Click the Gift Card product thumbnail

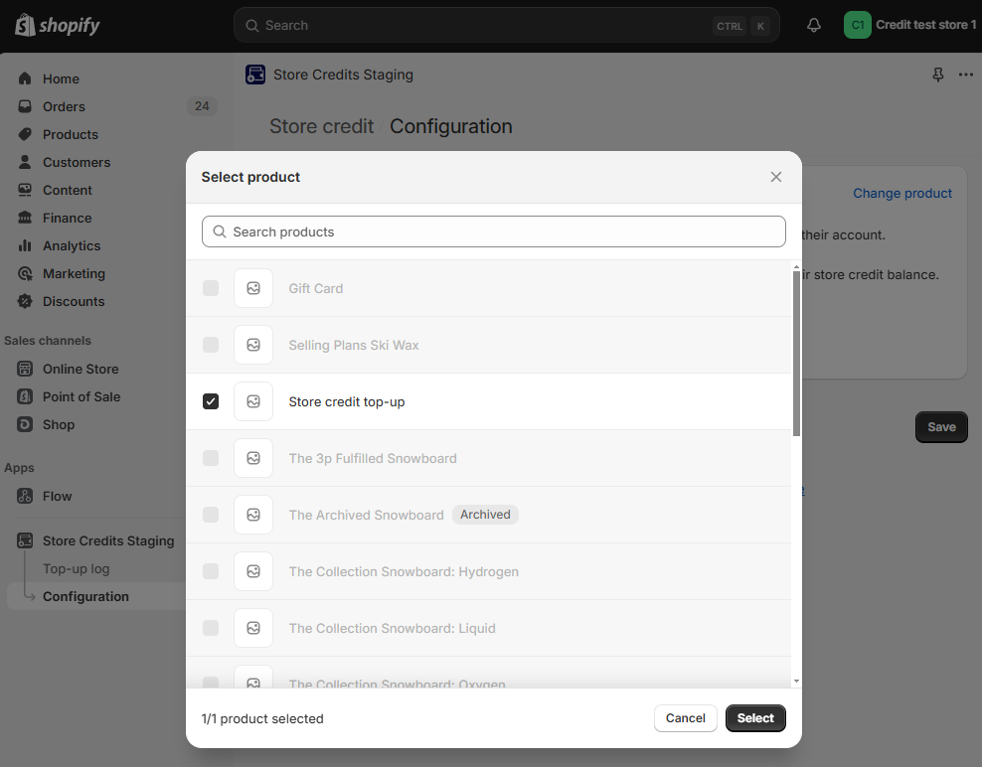pyautogui.click(x=253, y=288)
